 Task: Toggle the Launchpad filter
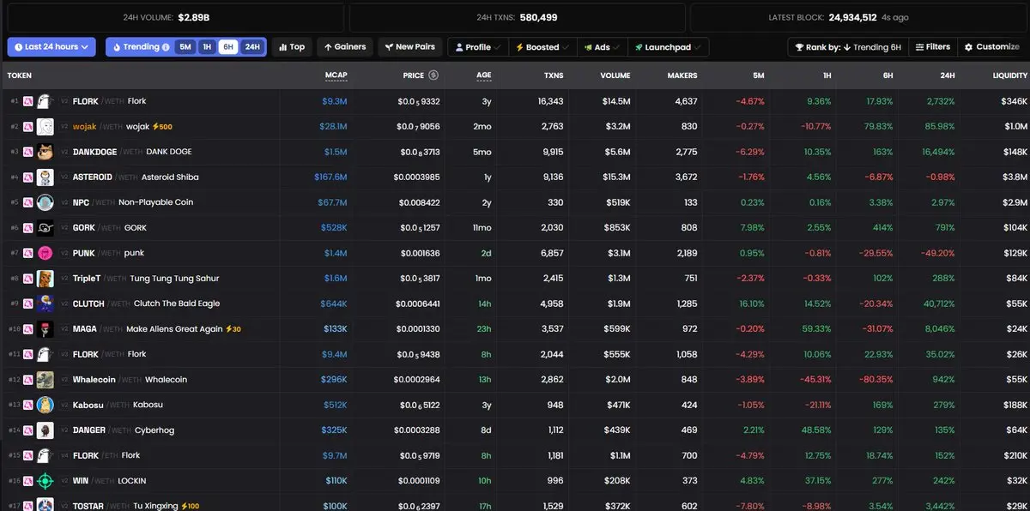point(668,47)
